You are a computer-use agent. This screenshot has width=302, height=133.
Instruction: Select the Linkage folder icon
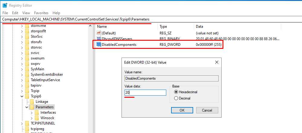click(x=31, y=102)
